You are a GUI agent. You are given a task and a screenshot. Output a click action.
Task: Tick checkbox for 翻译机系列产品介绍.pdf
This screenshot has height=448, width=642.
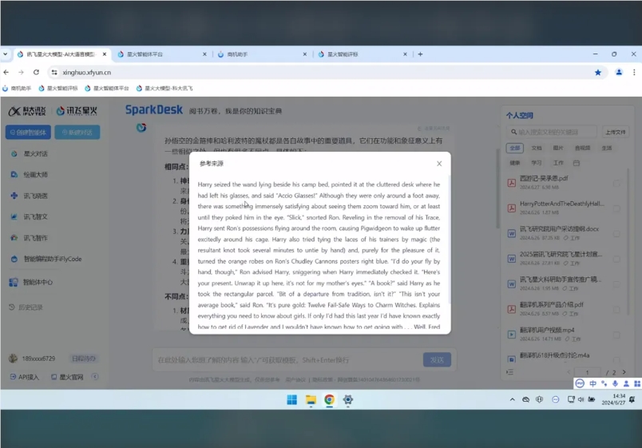(x=616, y=310)
